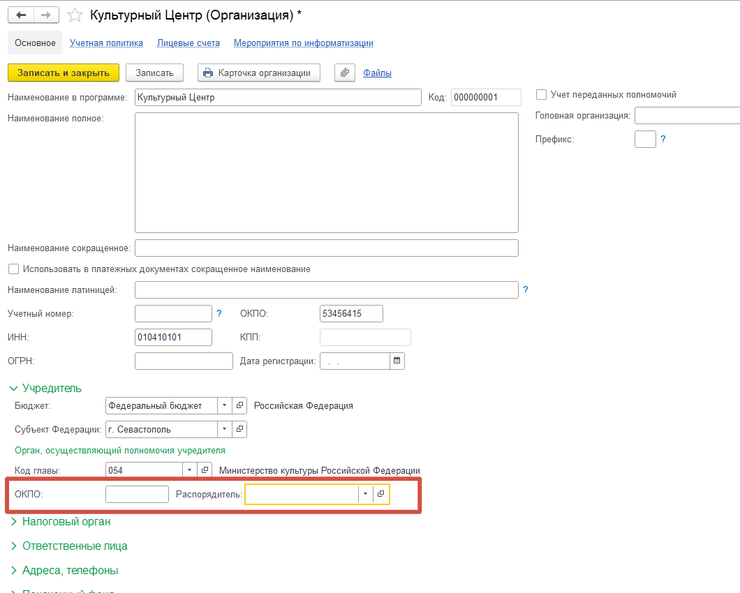Click the printer icon on Карточка организации
The height and width of the screenshot is (593, 740).
click(208, 73)
